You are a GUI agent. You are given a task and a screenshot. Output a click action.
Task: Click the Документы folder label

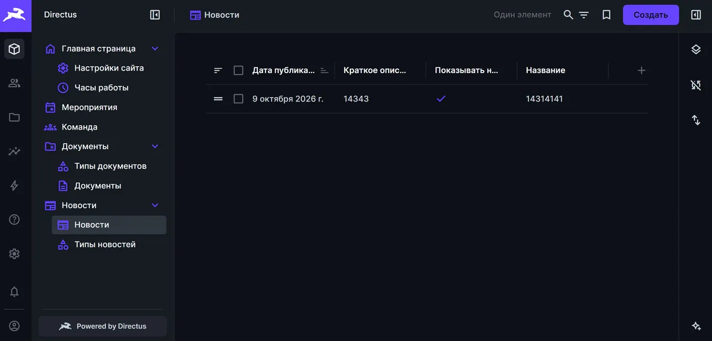coord(85,147)
